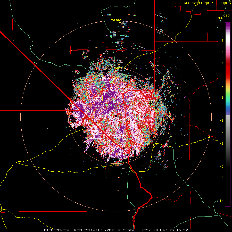Viewport: 232px width, 232px height.
Task: Click the color scale value 2
Action: [222, 86]
